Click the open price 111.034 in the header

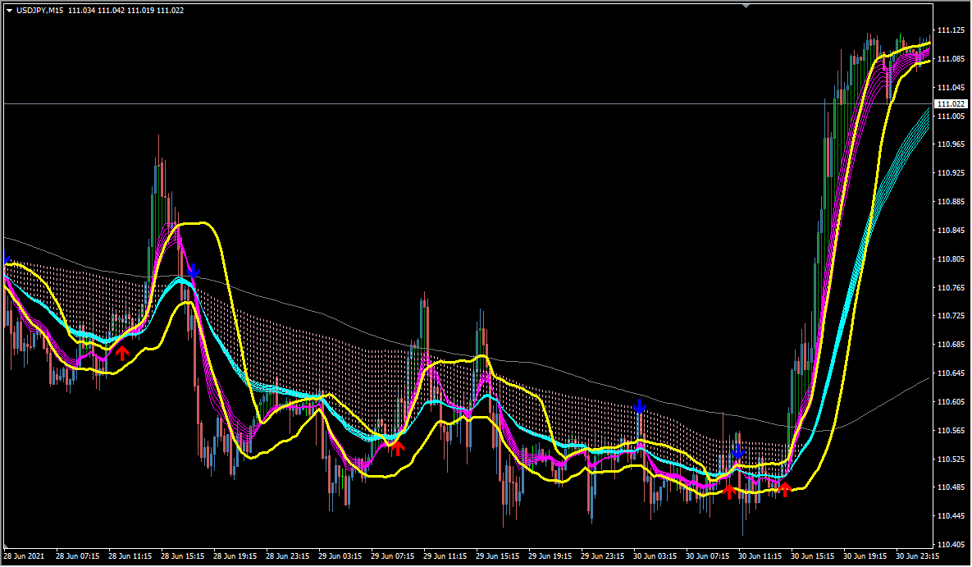82,11
